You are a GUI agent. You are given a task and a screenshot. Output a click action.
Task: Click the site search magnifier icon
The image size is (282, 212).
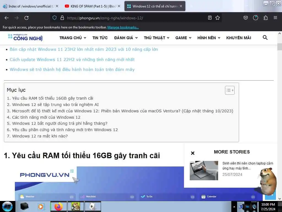coord(265,38)
